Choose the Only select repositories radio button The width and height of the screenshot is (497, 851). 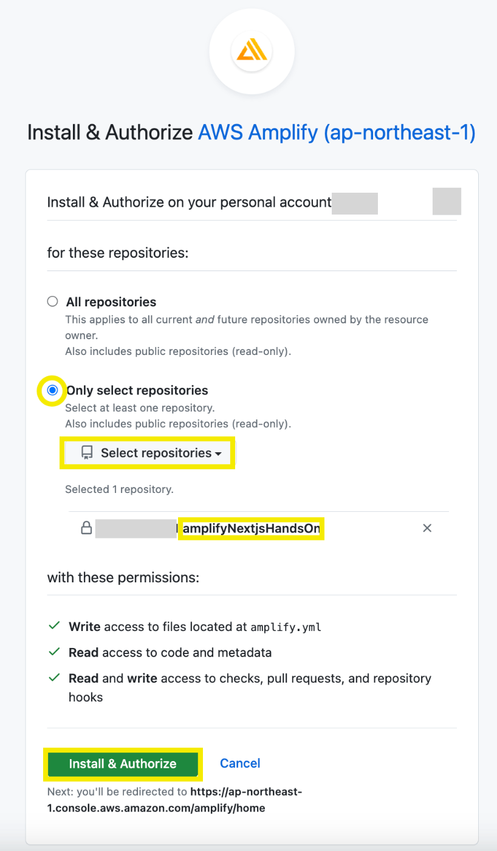(x=53, y=390)
